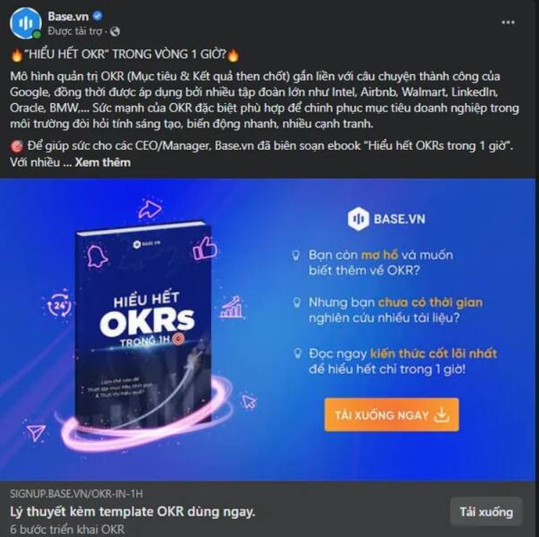Screen dimensions: 539x537
Task: Click the "Được tài trợ" sponsored label
Action: pyautogui.click(x=75, y=31)
